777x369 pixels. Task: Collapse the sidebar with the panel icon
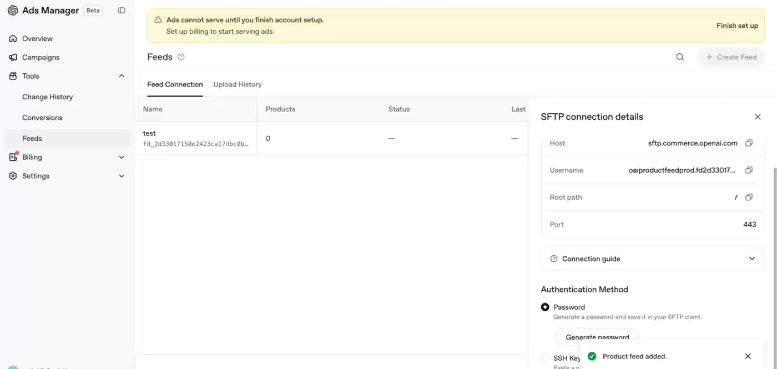122,11
